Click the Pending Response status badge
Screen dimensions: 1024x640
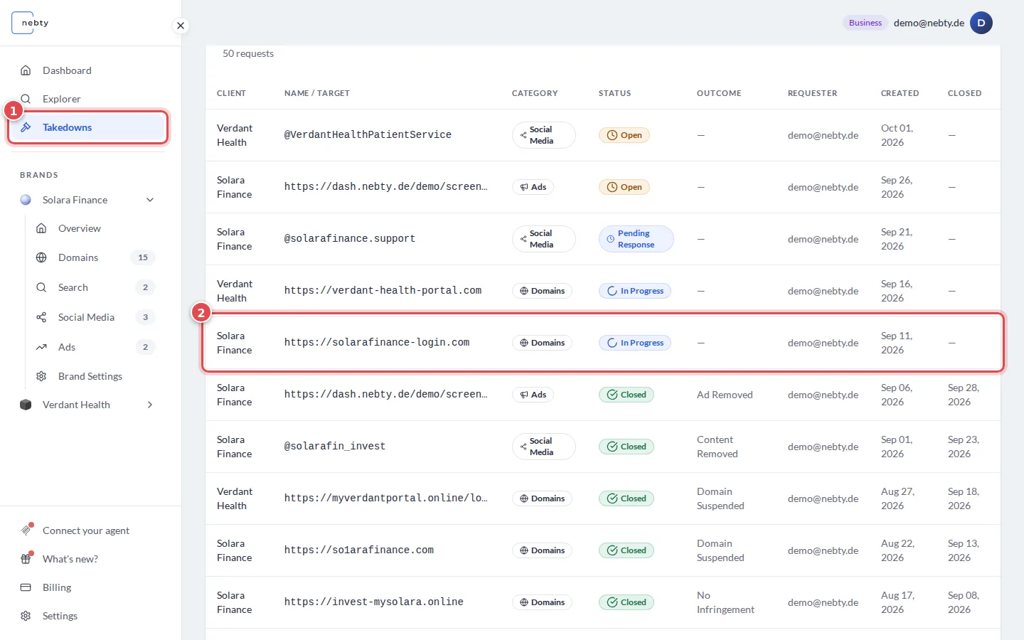[x=636, y=239]
